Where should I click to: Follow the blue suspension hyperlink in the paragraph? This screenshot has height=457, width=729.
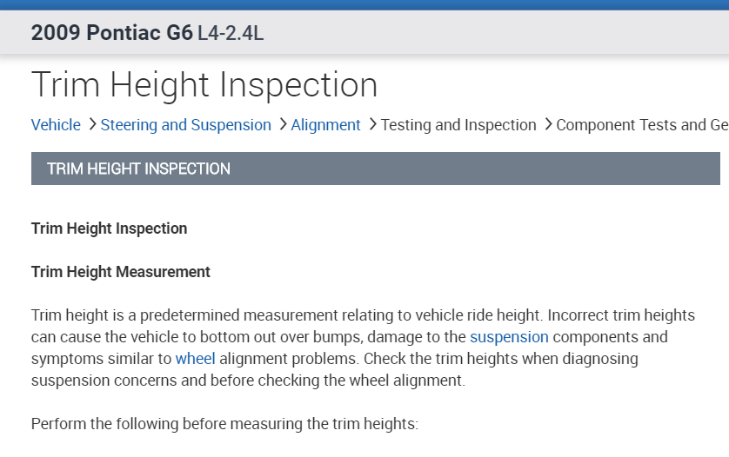[x=509, y=336]
